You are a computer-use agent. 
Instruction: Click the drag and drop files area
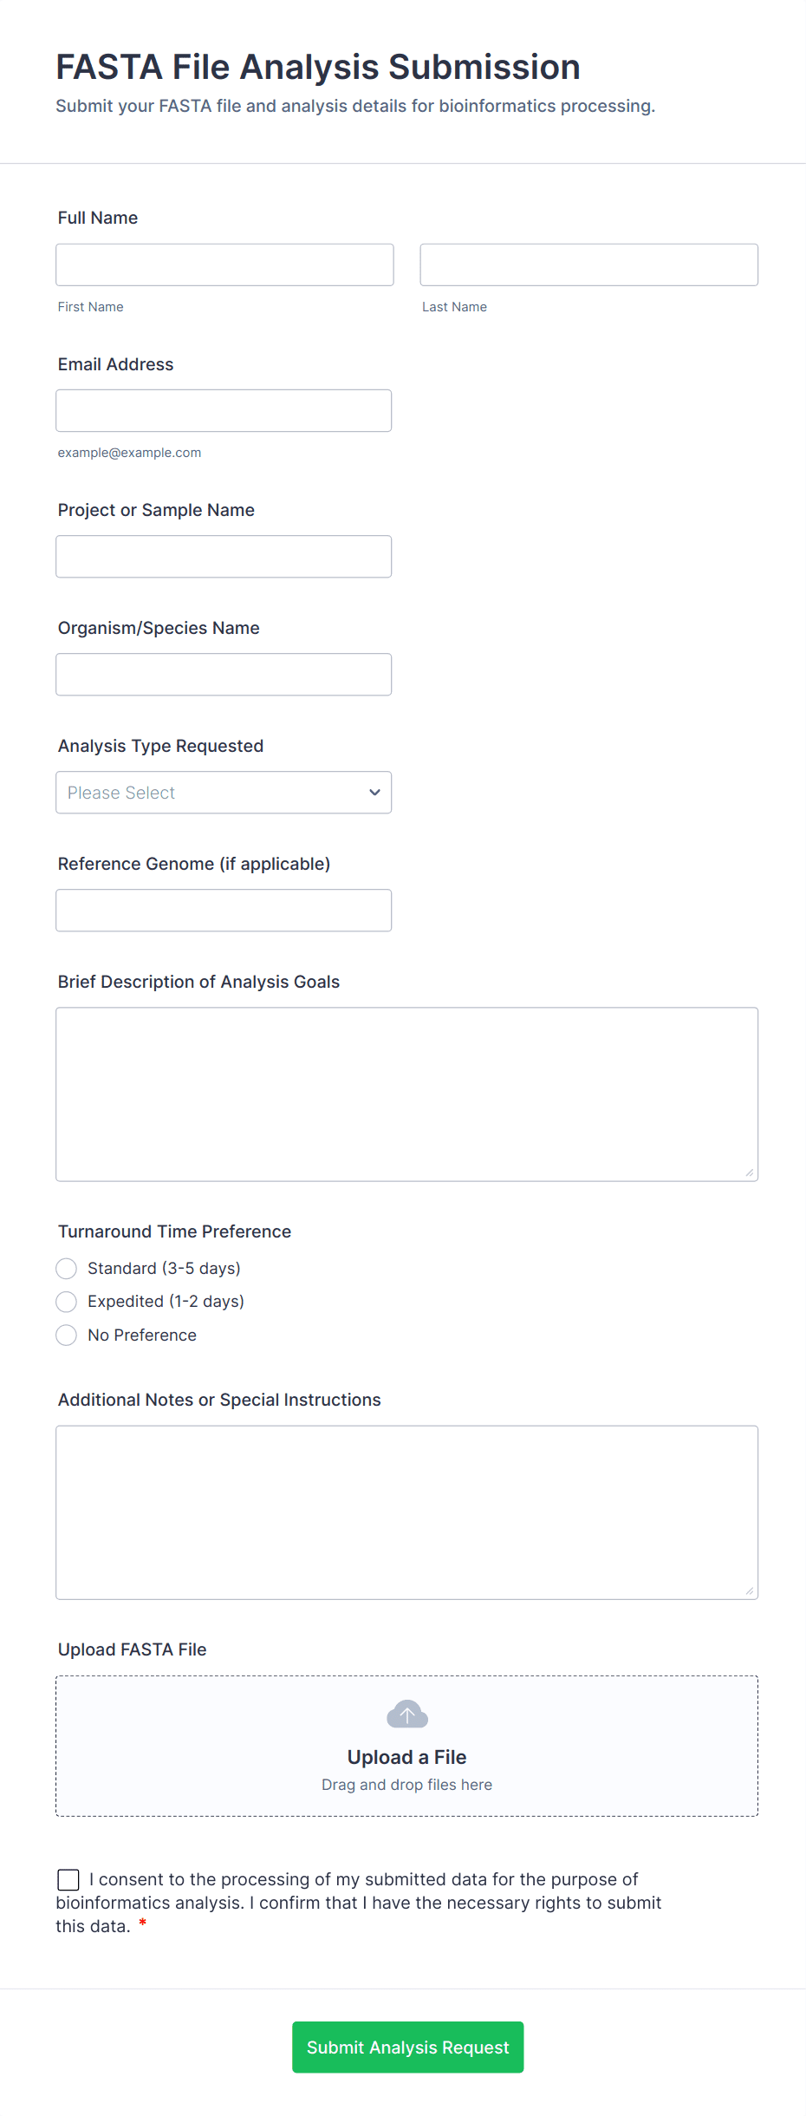tap(407, 1746)
